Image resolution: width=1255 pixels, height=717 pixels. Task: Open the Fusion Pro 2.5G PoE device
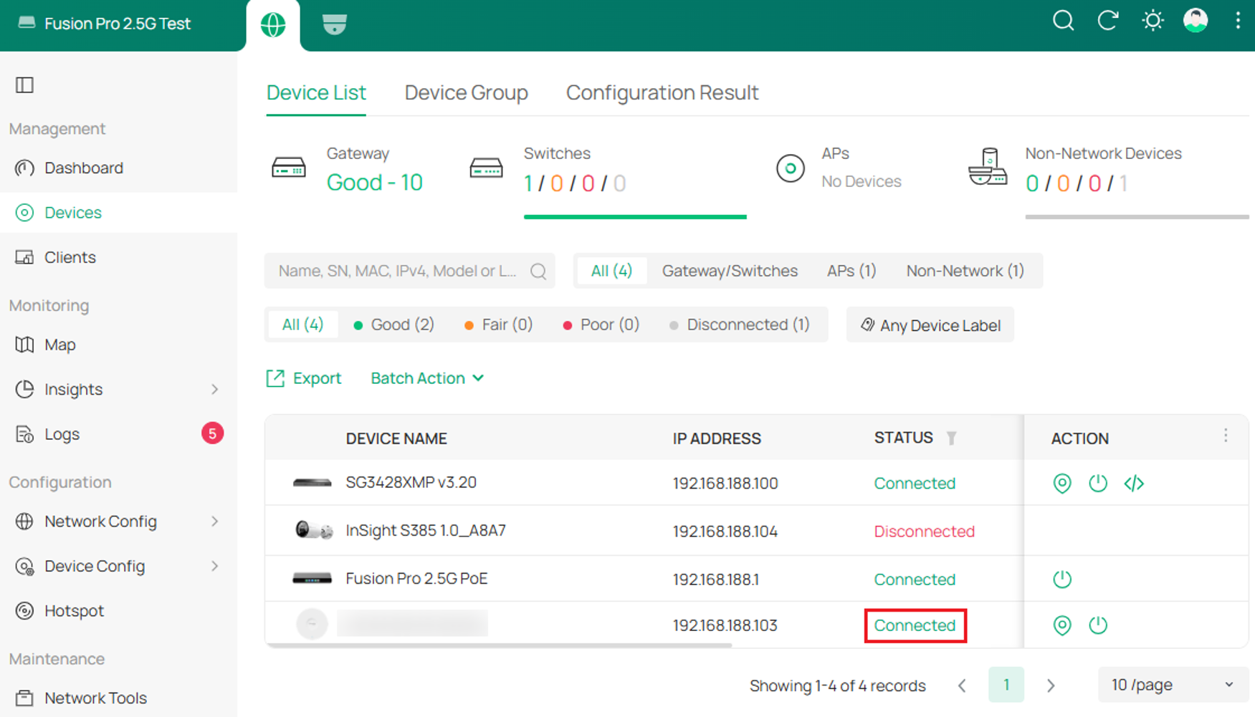[x=416, y=578]
